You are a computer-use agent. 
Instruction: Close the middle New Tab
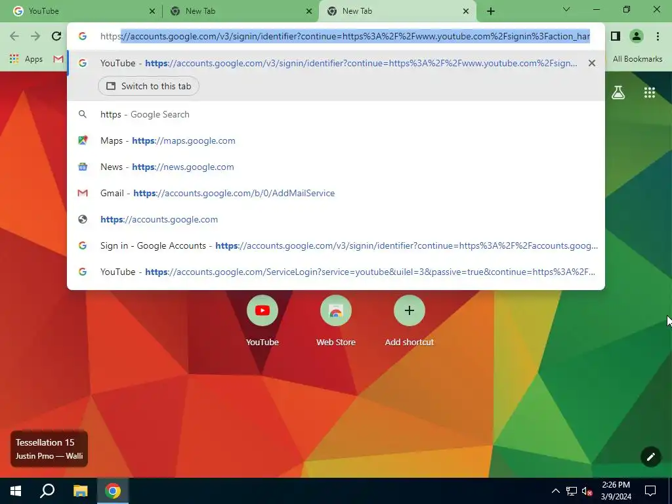(x=309, y=12)
